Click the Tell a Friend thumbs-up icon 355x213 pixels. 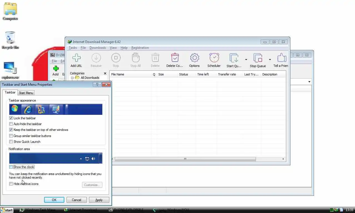281,58
